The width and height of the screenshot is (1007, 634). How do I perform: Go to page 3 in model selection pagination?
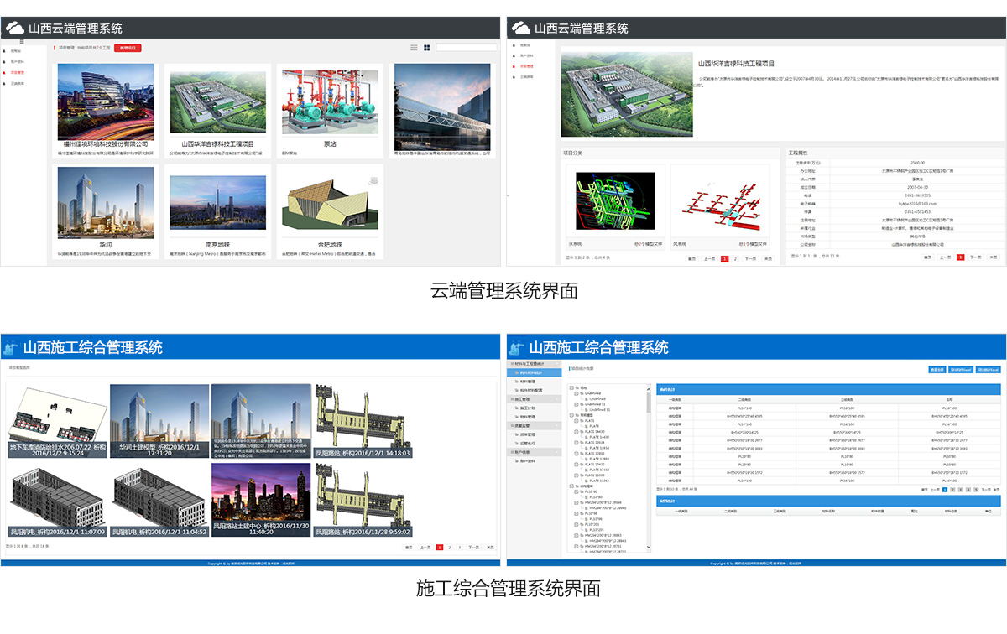459,547
